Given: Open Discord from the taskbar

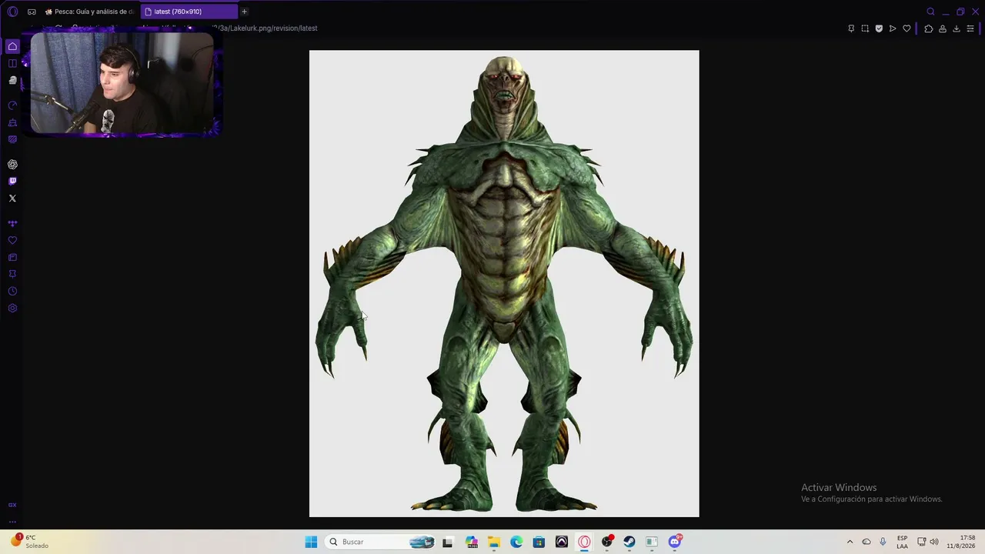Looking at the screenshot, I should tap(675, 542).
